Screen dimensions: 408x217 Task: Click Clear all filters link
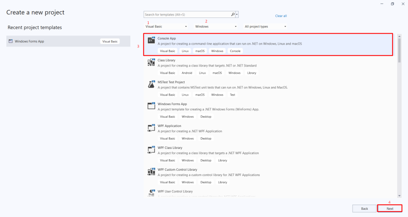pyautogui.click(x=281, y=16)
